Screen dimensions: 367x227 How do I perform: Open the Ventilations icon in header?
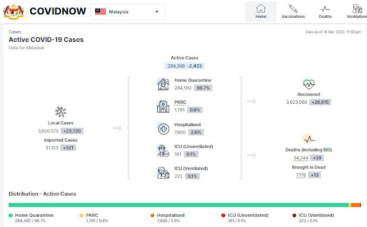pyautogui.click(x=357, y=9)
